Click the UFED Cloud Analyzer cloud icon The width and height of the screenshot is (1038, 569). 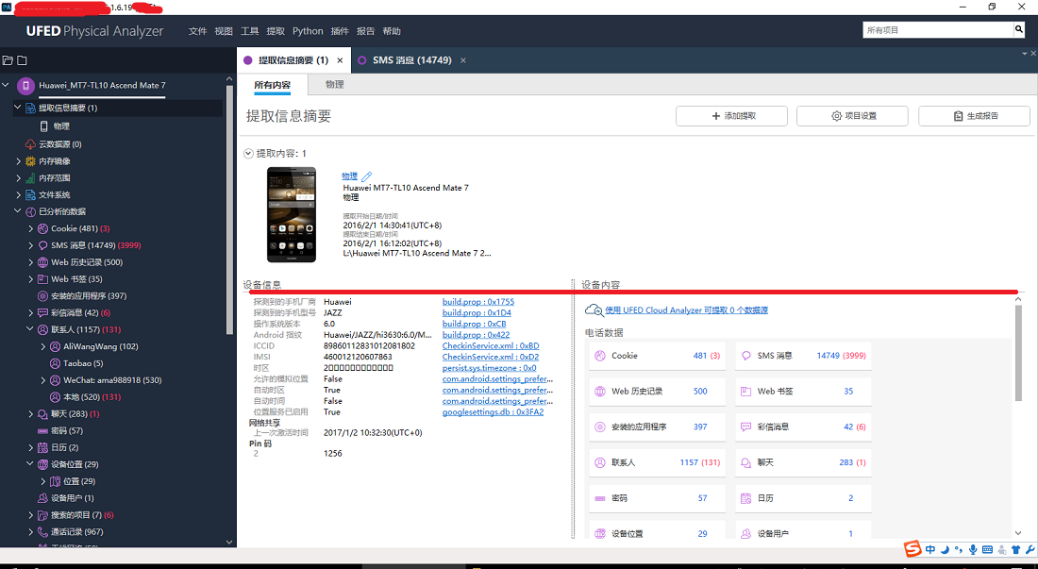tap(594, 310)
